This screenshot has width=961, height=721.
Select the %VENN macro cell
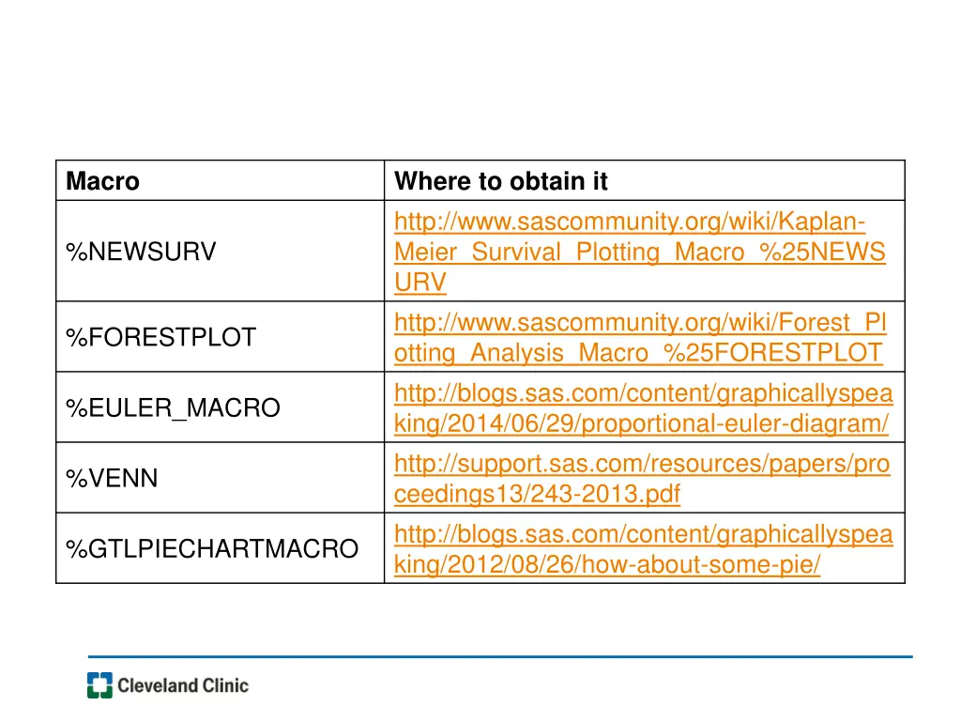click(x=220, y=478)
